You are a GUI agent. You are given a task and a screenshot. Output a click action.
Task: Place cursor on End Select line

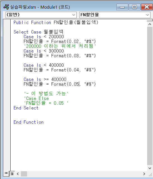26,108
